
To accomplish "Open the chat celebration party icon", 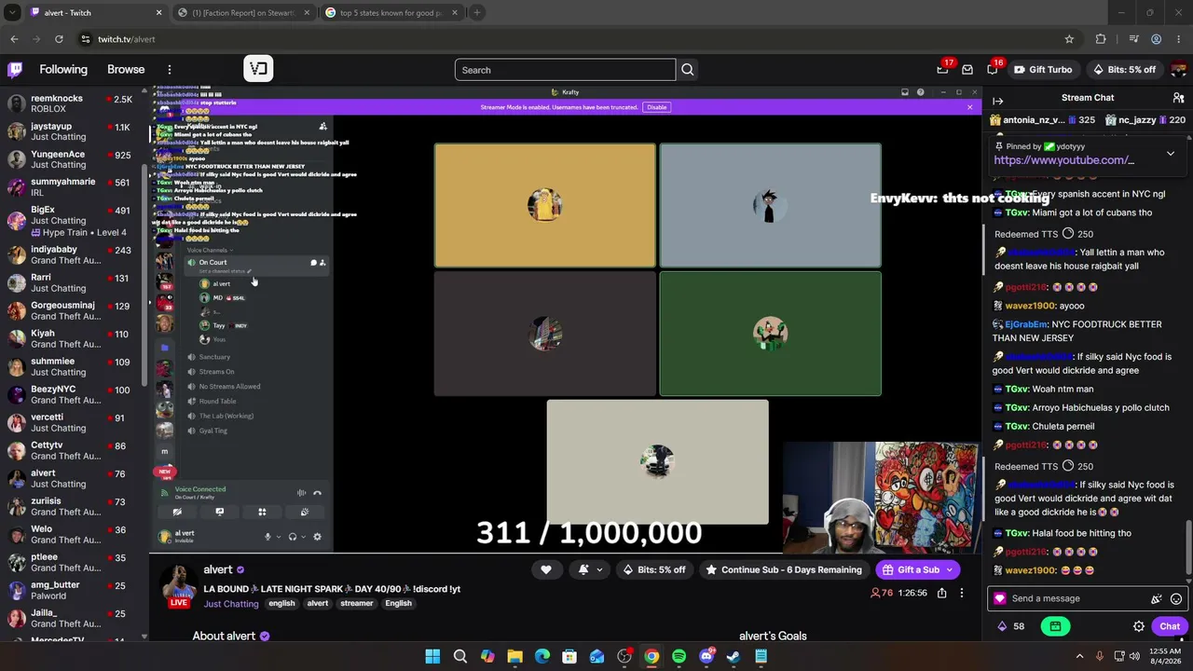I will [1157, 599].
